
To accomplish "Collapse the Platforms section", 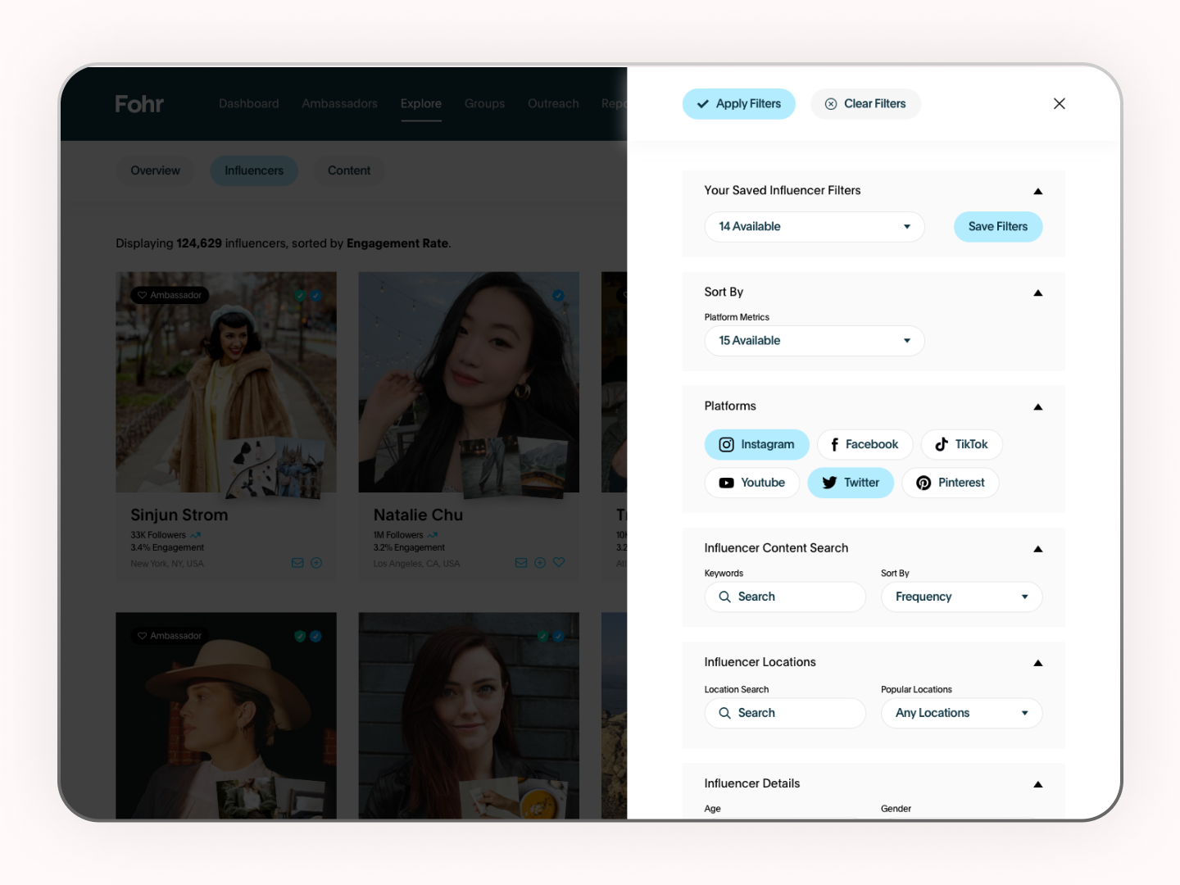I will tap(1038, 406).
